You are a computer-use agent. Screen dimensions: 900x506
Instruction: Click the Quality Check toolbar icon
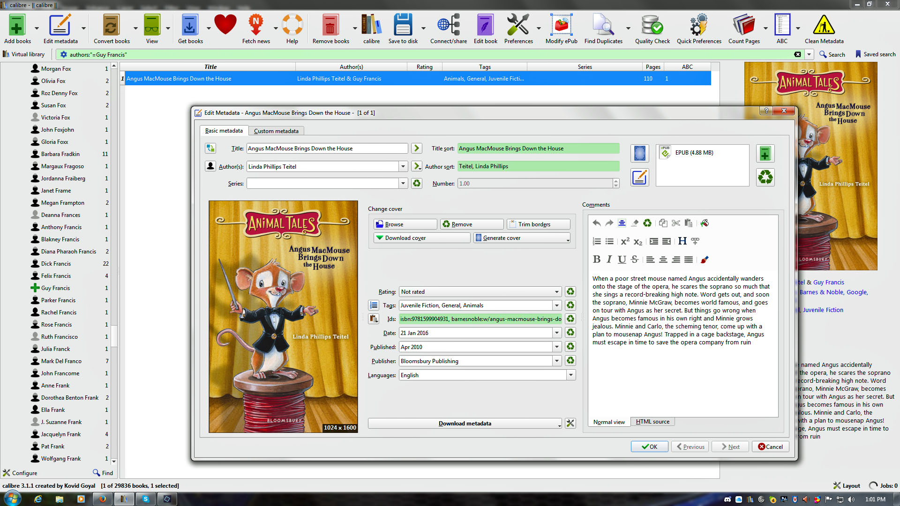click(652, 27)
